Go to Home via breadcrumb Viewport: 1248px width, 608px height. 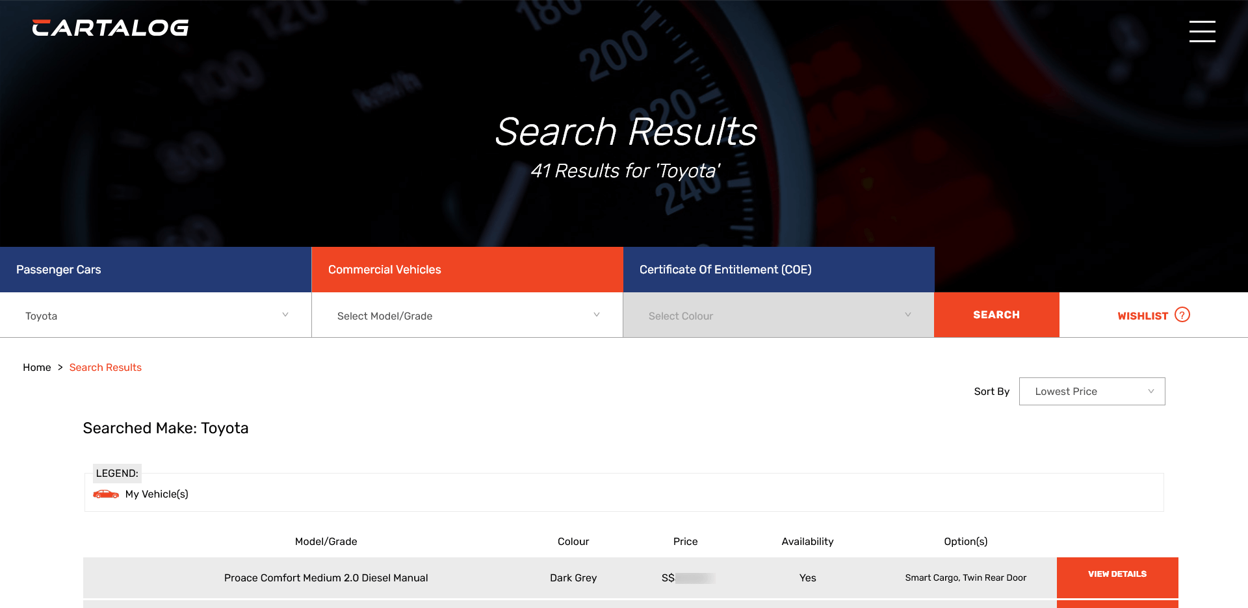37,368
